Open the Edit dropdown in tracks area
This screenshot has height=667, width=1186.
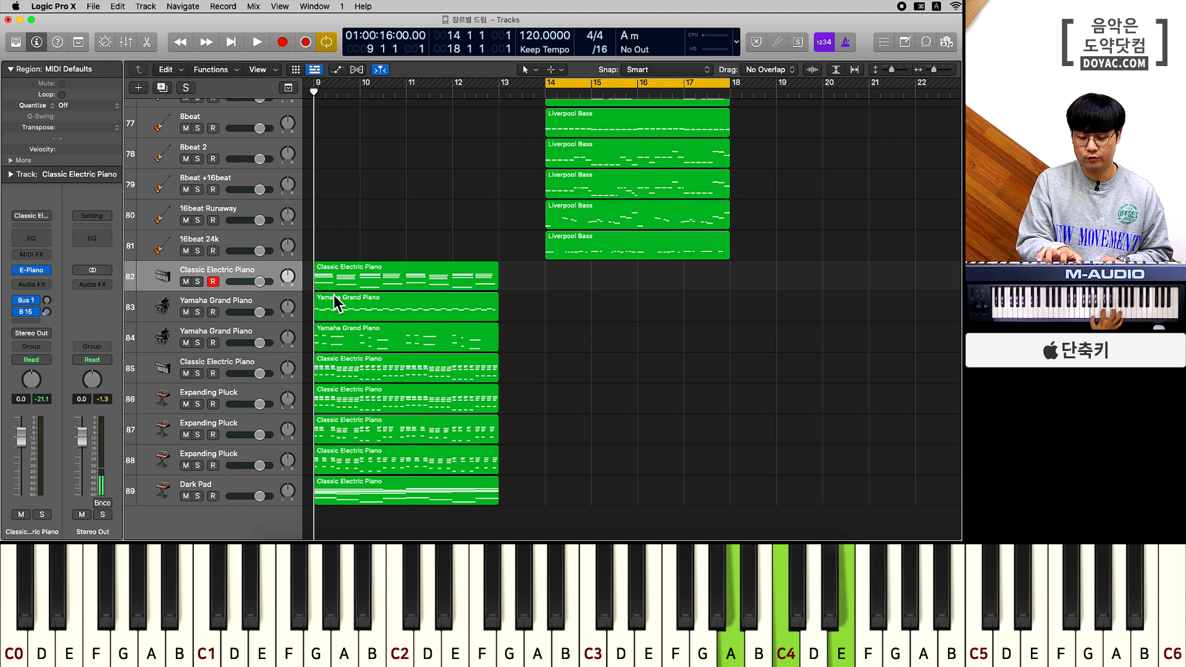tap(171, 70)
